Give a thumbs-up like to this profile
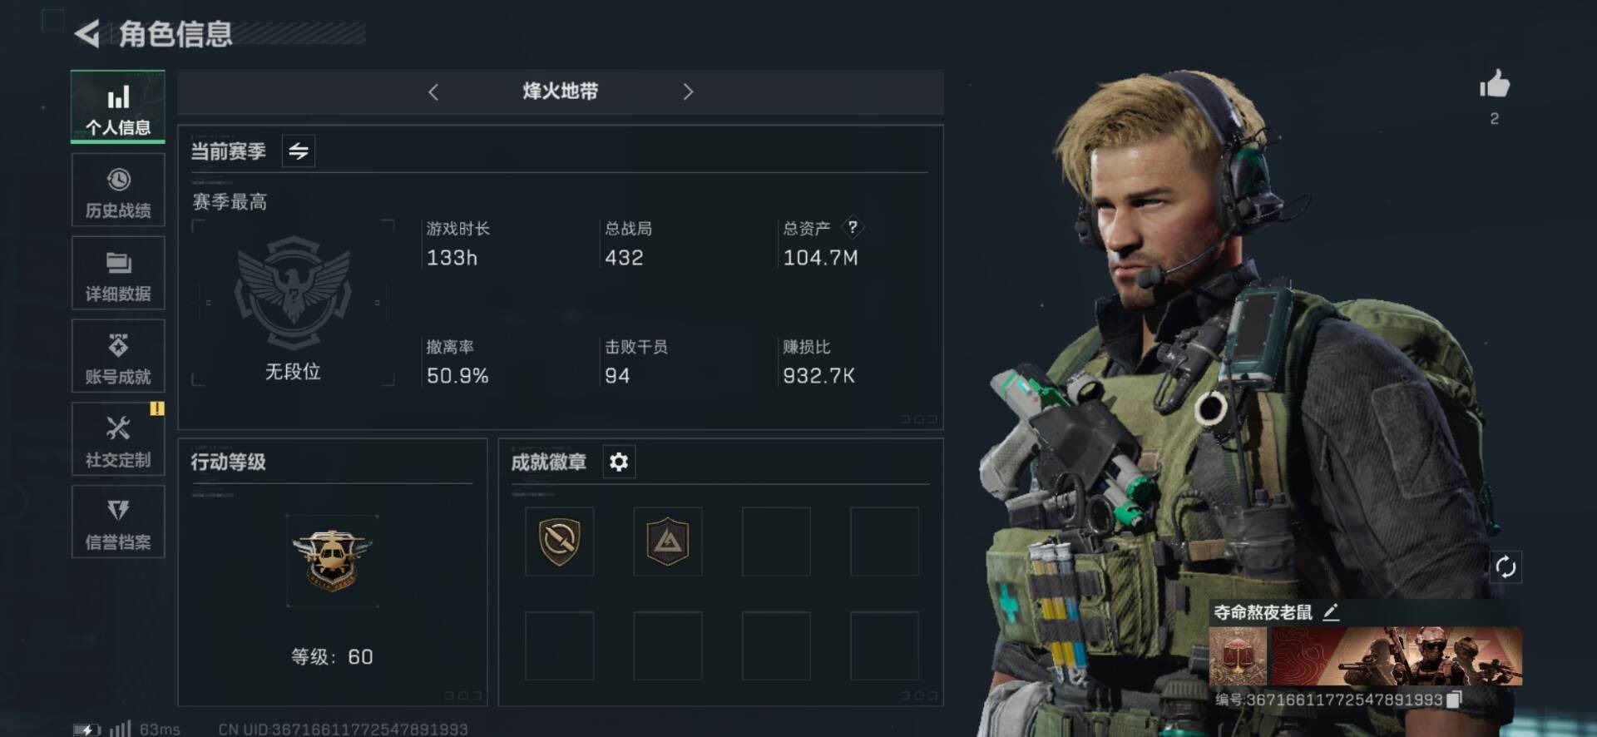The height and width of the screenshot is (737, 1597). (1495, 84)
